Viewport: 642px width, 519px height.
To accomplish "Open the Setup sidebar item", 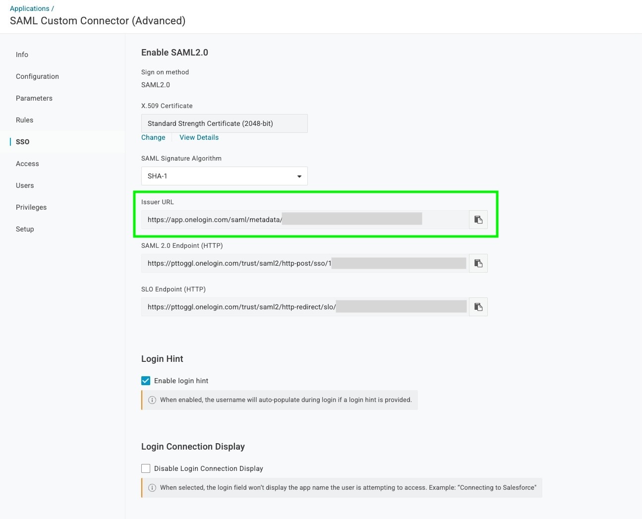I will click(x=25, y=229).
